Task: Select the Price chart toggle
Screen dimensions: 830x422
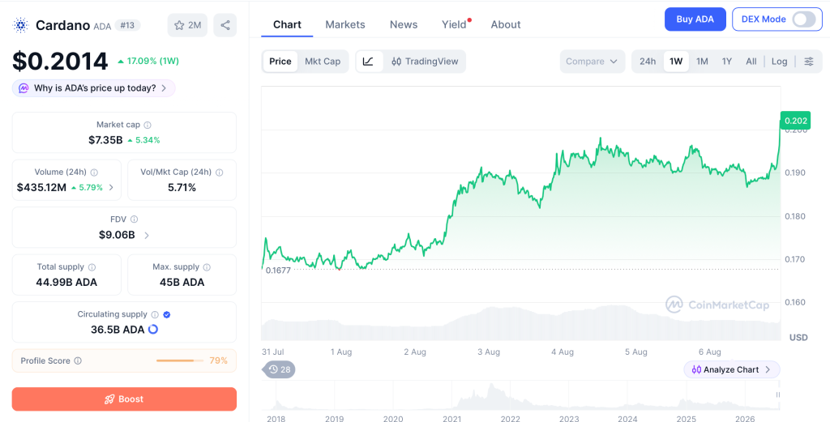Action: 280,62
